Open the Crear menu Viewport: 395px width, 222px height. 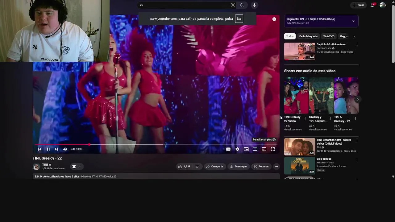tap(358, 5)
